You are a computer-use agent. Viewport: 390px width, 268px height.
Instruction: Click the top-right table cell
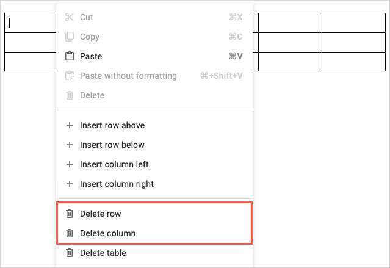click(354, 23)
